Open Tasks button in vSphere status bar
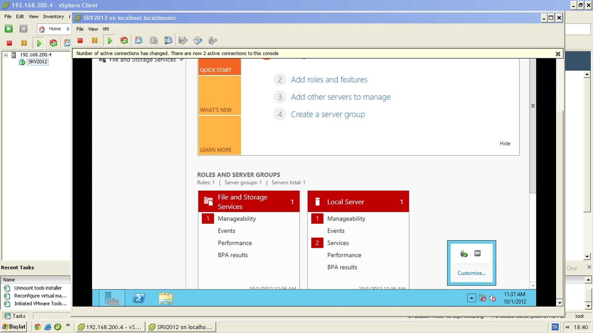593x333 pixels. click(15, 316)
